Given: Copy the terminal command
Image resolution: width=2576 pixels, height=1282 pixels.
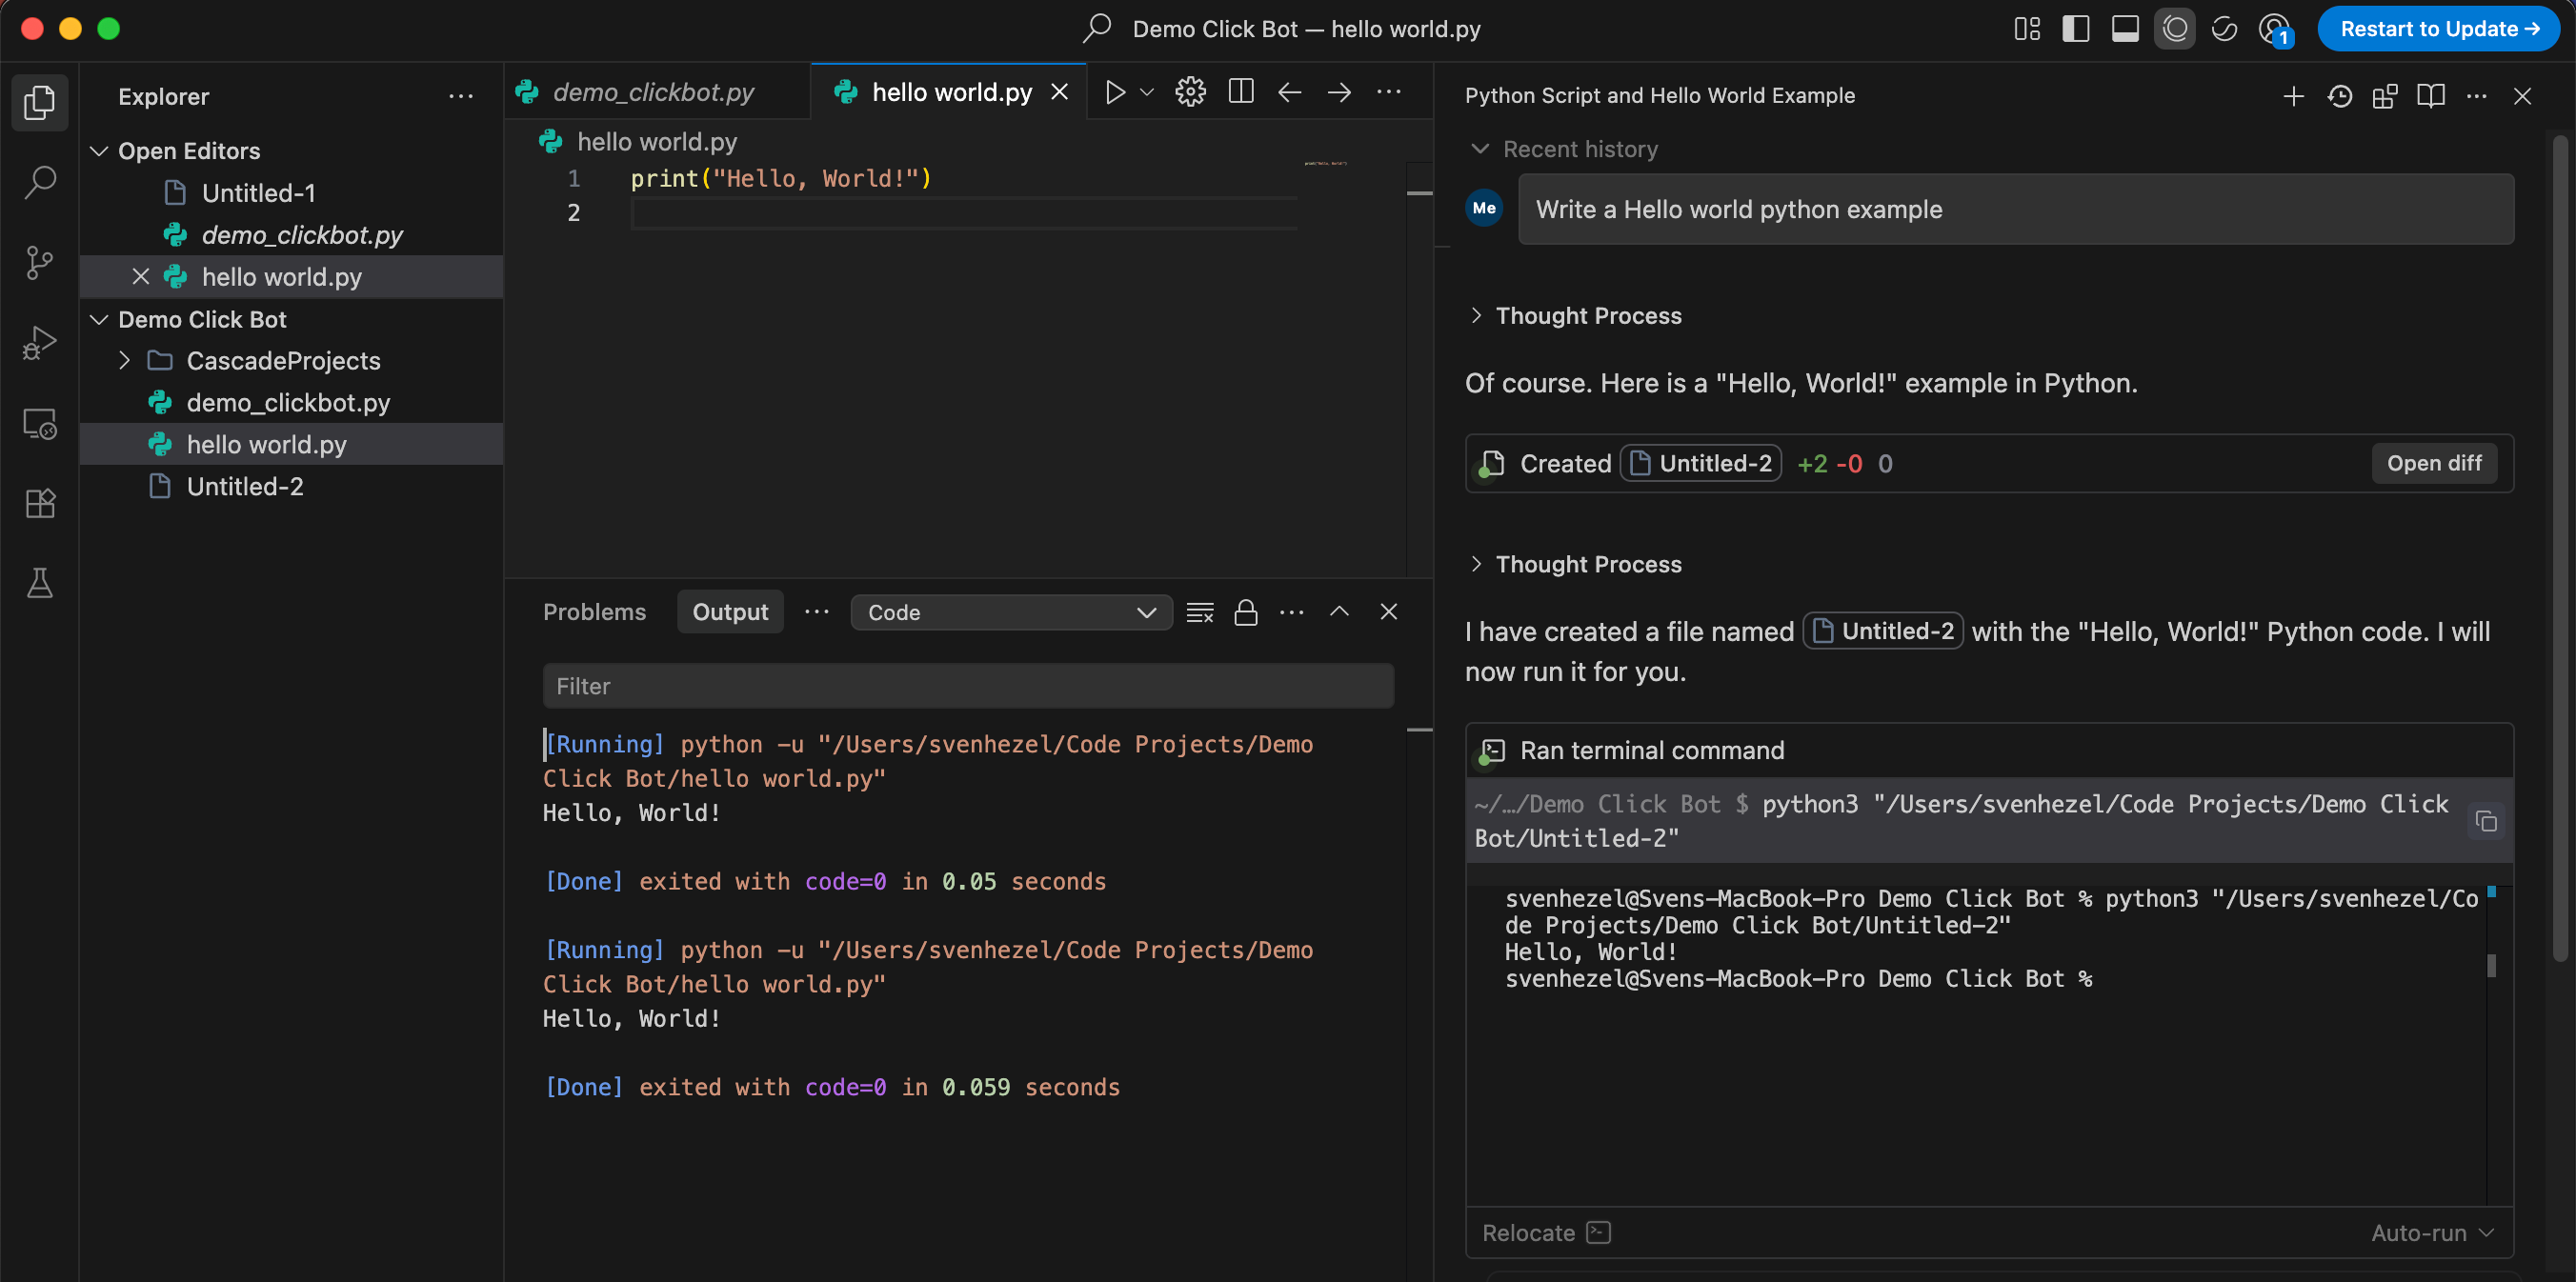Looking at the screenshot, I should (x=2486, y=822).
